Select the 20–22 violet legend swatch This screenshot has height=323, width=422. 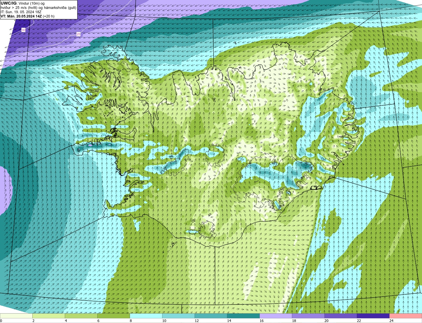point(341,316)
